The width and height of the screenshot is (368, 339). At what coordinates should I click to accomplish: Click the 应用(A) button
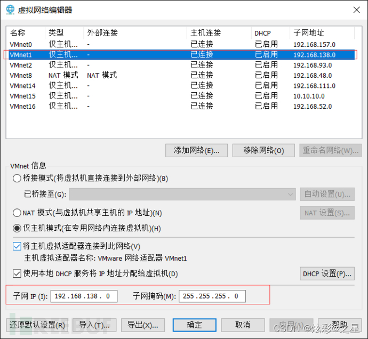click(x=291, y=325)
